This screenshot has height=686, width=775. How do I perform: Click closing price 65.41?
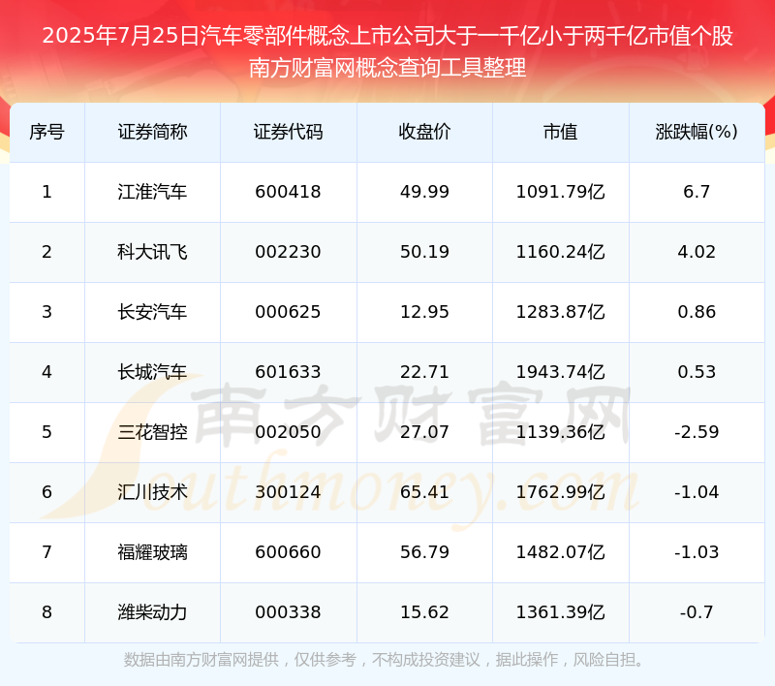424,492
